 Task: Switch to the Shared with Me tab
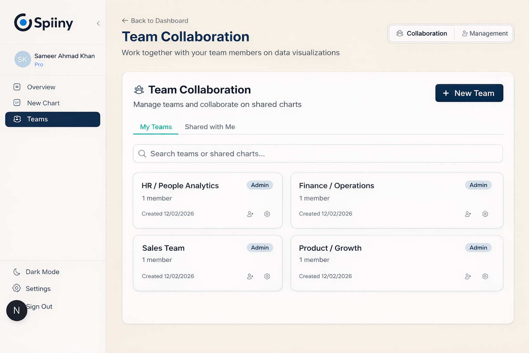click(x=210, y=127)
